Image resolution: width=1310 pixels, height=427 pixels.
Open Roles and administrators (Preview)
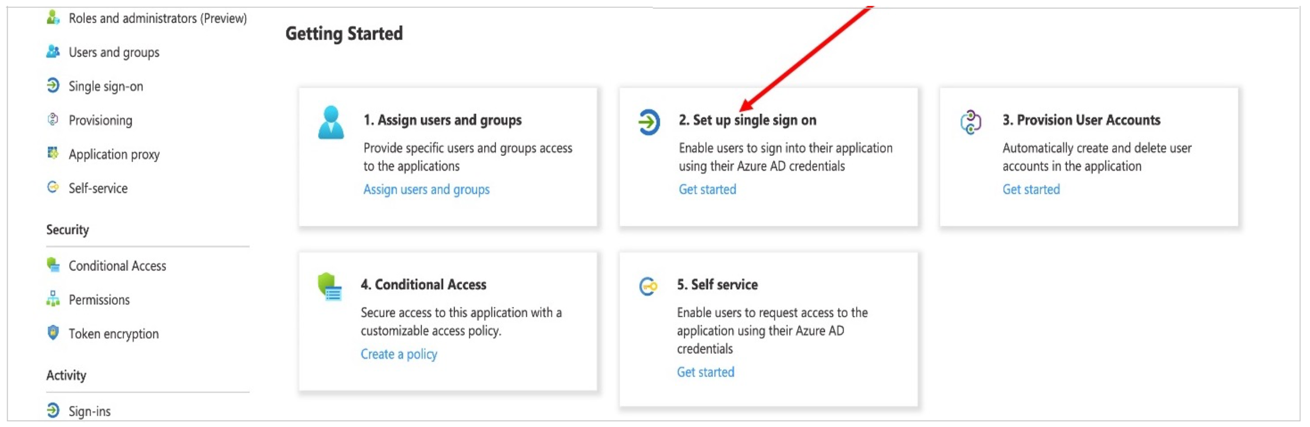click(157, 18)
